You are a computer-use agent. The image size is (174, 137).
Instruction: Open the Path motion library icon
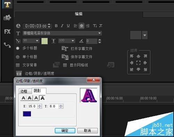[7, 45]
